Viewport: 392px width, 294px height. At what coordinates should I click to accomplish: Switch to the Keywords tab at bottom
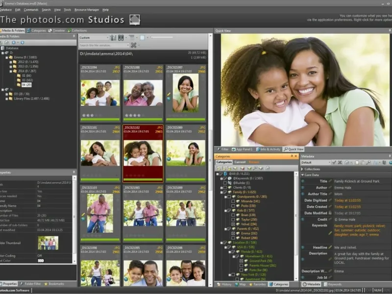click(334, 284)
